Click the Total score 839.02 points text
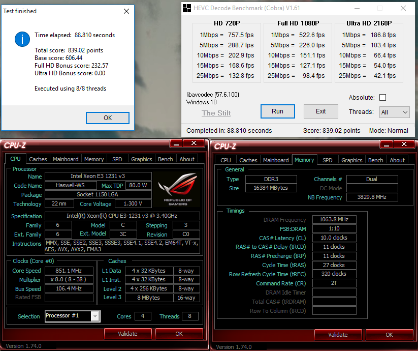418x351 pixels. (69, 50)
